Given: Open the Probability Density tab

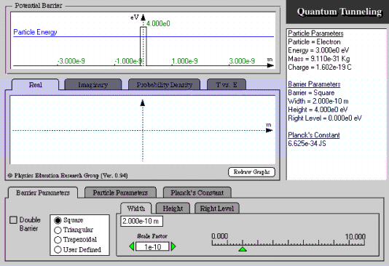Looking at the screenshot, I should pyautogui.click(x=164, y=85).
